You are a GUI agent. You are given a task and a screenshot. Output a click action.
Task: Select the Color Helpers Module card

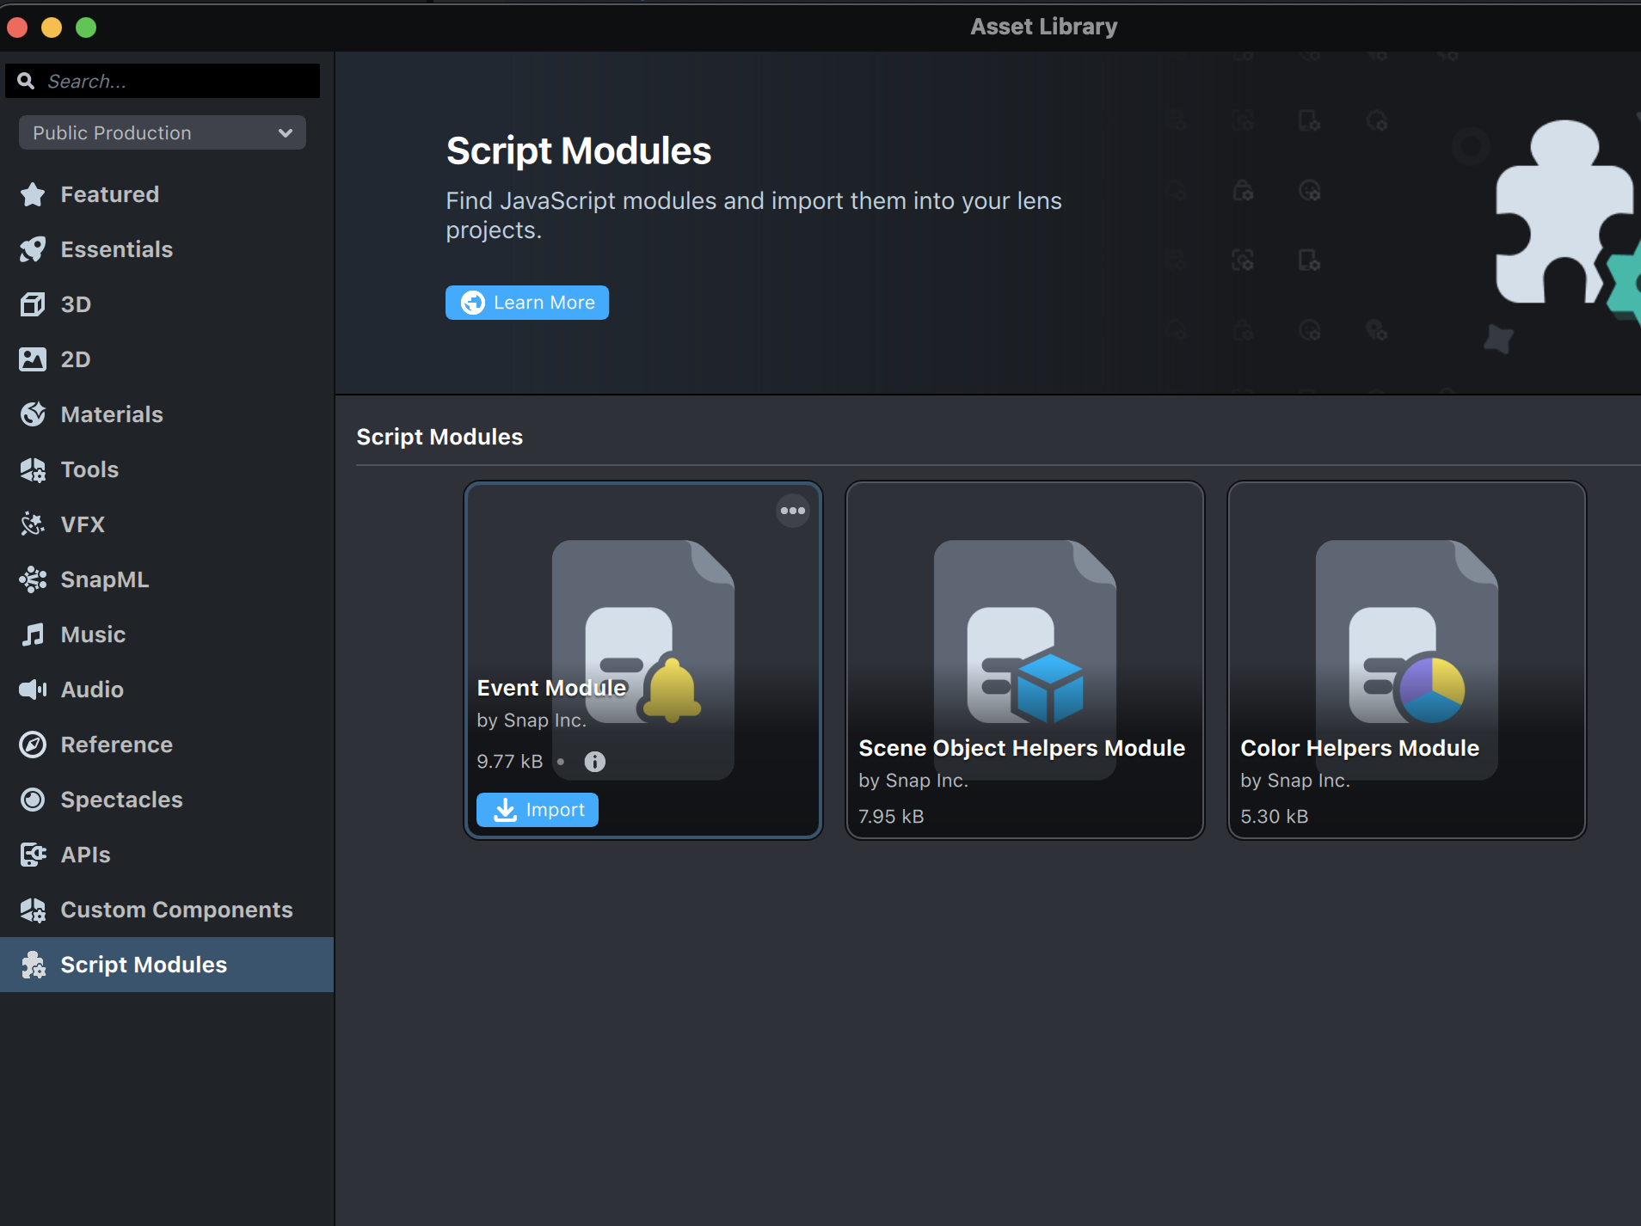(1406, 659)
